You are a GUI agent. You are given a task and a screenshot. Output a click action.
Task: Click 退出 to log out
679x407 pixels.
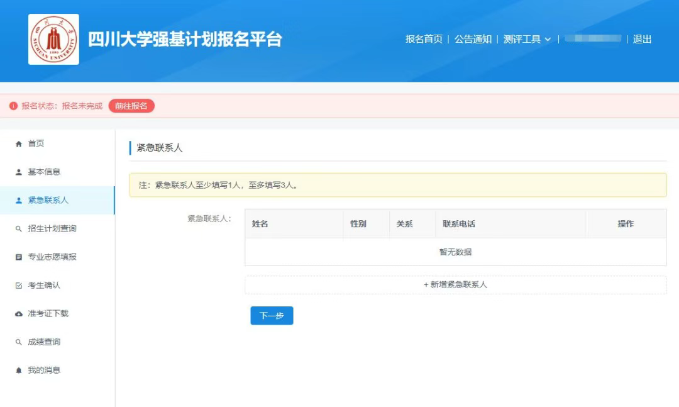pyautogui.click(x=642, y=39)
